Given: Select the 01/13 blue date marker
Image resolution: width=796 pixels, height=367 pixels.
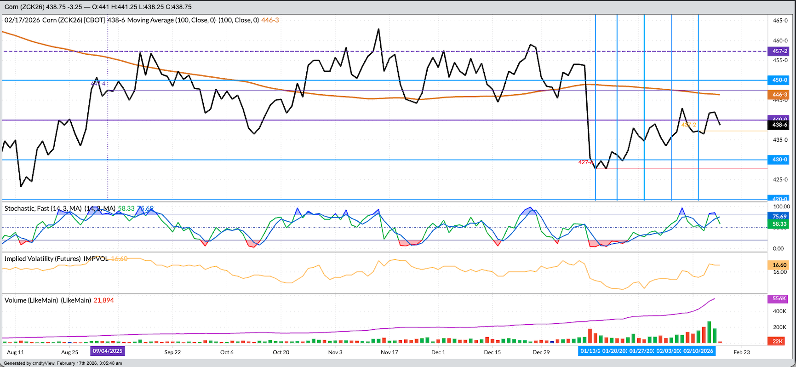Looking at the screenshot, I should 590,351.
